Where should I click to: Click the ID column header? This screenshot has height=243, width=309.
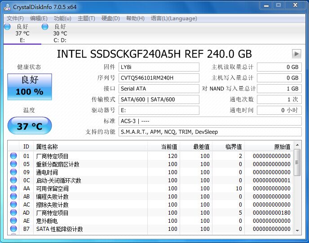click(26, 146)
